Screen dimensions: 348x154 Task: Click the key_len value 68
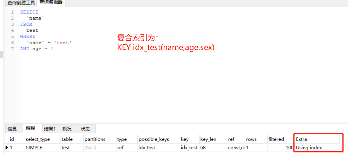(x=203, y=148)
